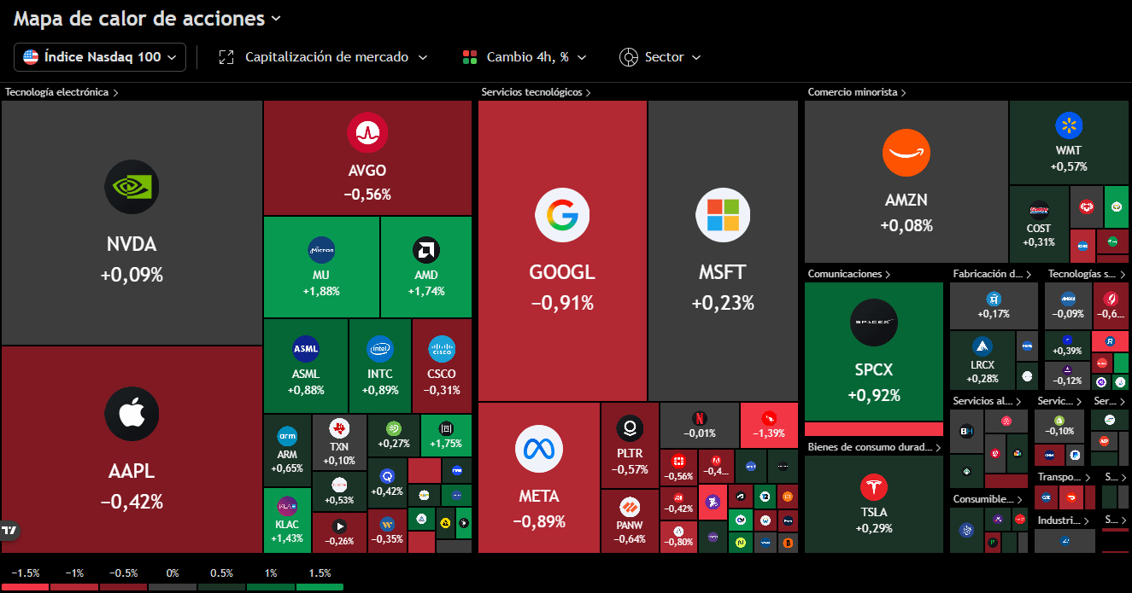Expand the Bienes de consumo durad... sector
The height and width of the screenshot is (593, 1132).
874,446
